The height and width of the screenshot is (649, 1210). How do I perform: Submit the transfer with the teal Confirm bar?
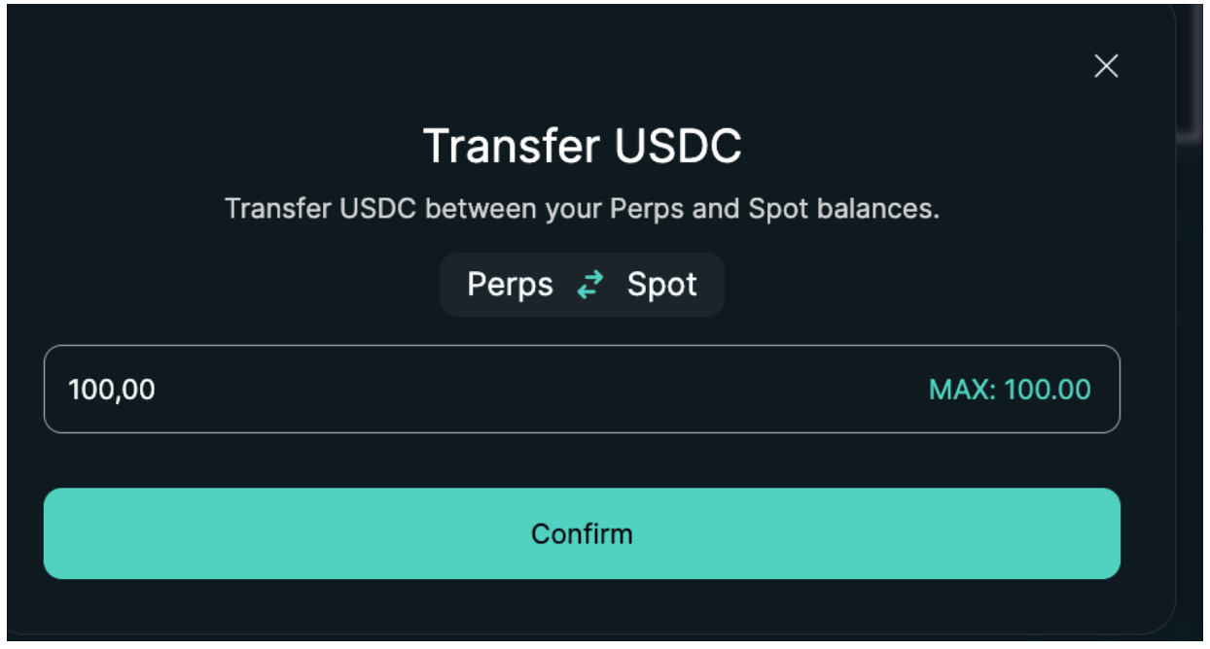click(582, 533)
